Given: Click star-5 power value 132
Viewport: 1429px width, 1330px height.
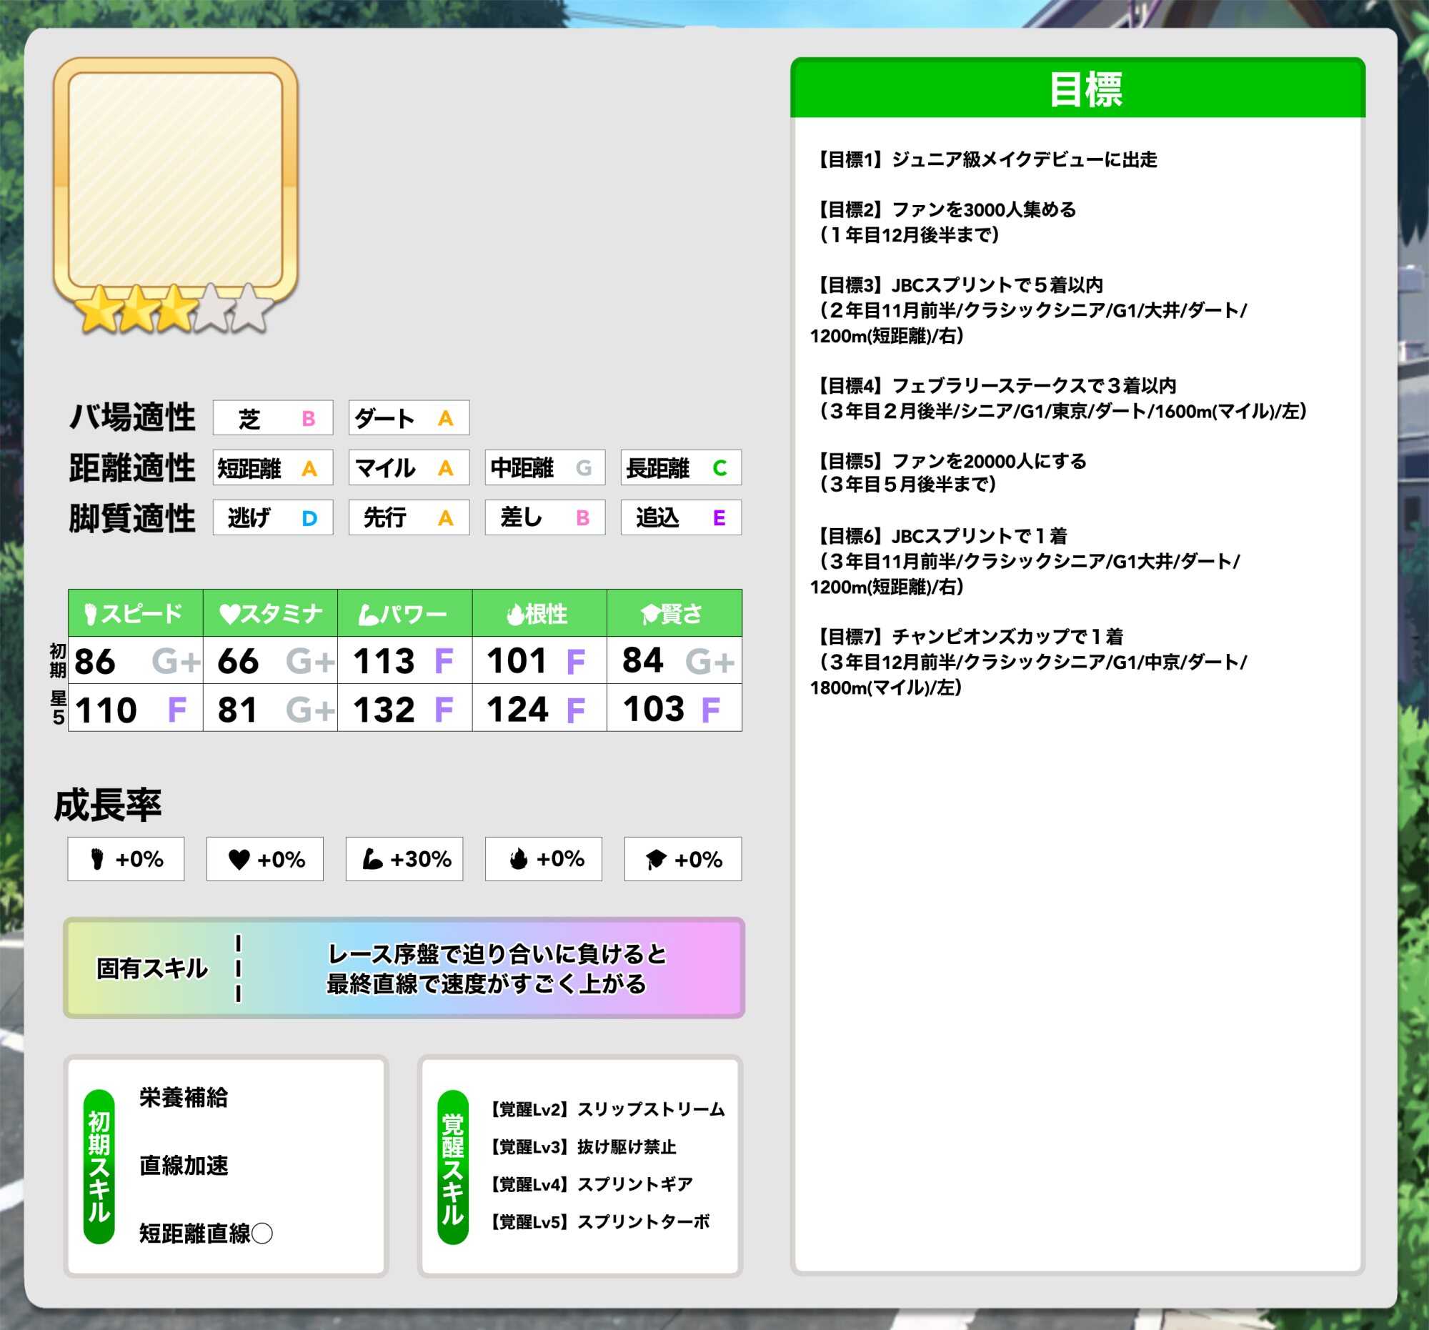Looking at the screenshot, I should (x=384, y=710).
